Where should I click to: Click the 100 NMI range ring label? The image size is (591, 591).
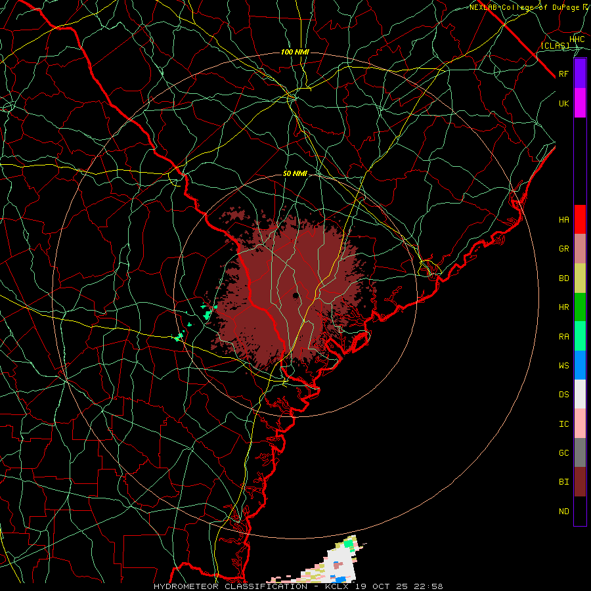(x=295, y=52)
